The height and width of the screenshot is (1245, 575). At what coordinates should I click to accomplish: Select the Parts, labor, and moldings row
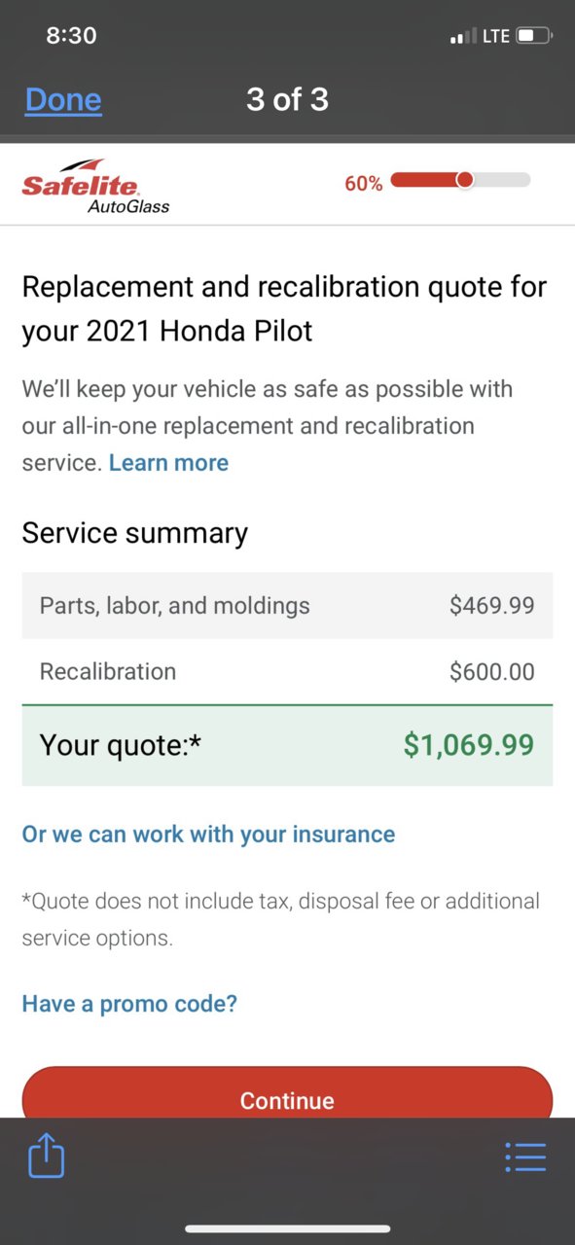287,606
